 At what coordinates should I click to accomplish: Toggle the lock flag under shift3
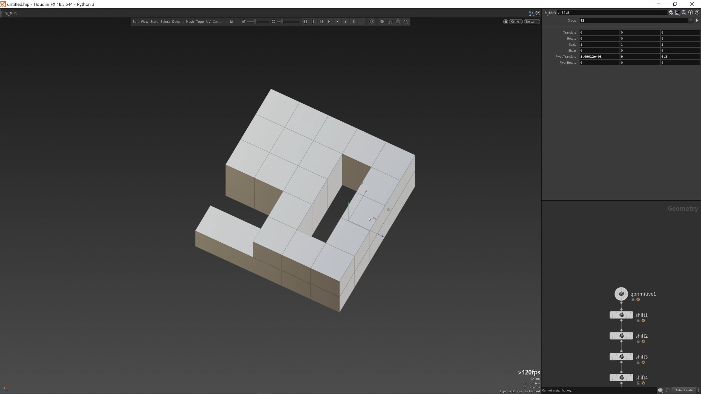point(638,362)
